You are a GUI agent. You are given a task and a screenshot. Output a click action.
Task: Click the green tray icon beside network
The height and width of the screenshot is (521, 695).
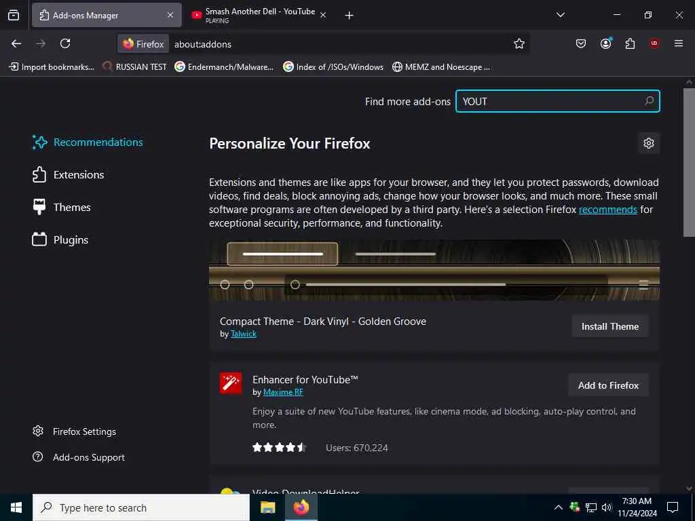574,507
